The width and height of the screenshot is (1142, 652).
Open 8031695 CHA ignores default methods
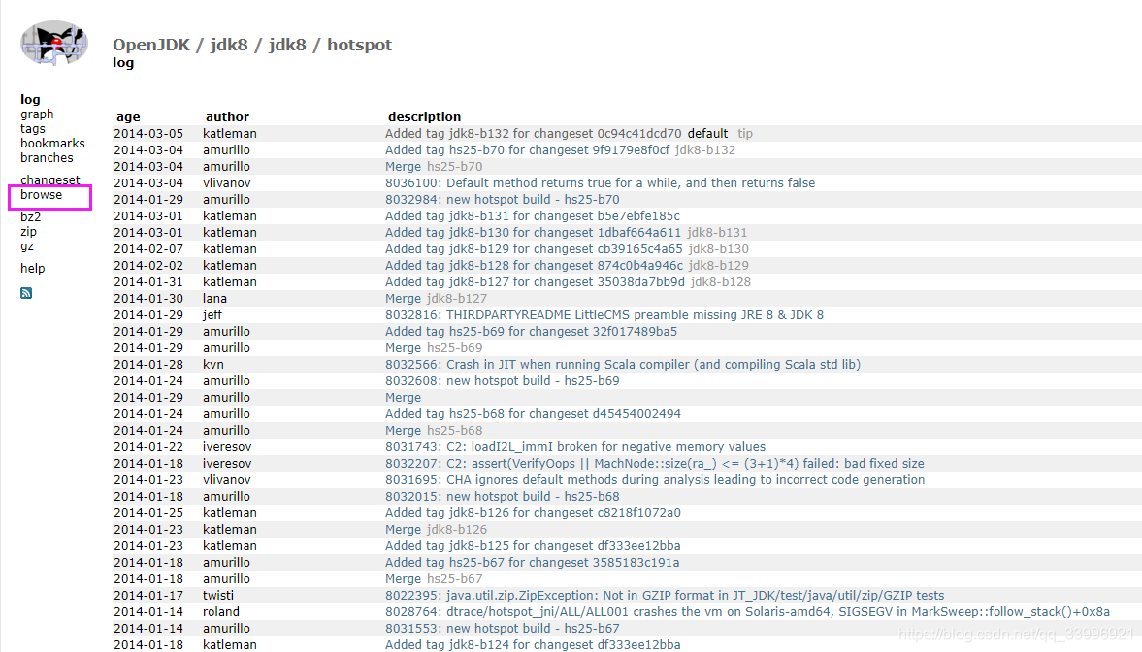click(x=655, y=480)
